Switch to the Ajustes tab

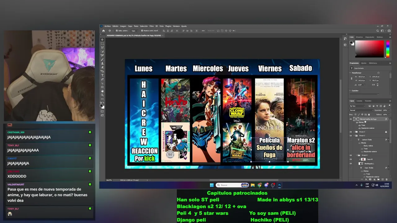pos(364,63)
